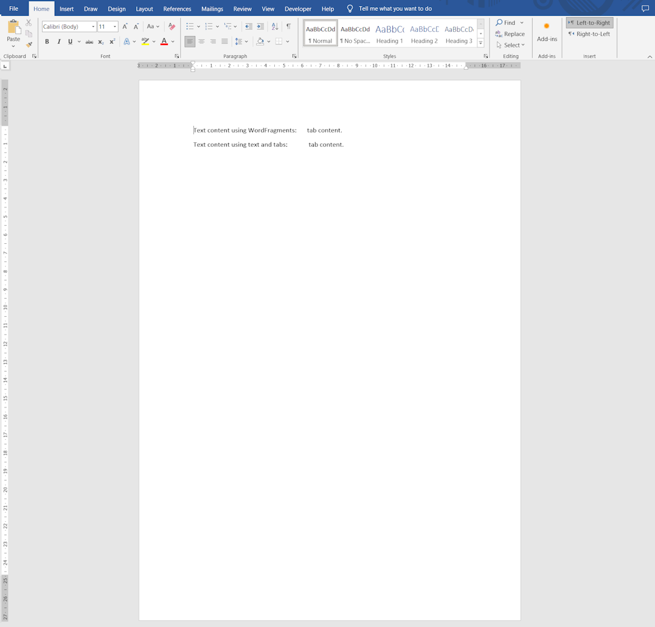Apply the Heading 2 style

click(x=424, y=33)
